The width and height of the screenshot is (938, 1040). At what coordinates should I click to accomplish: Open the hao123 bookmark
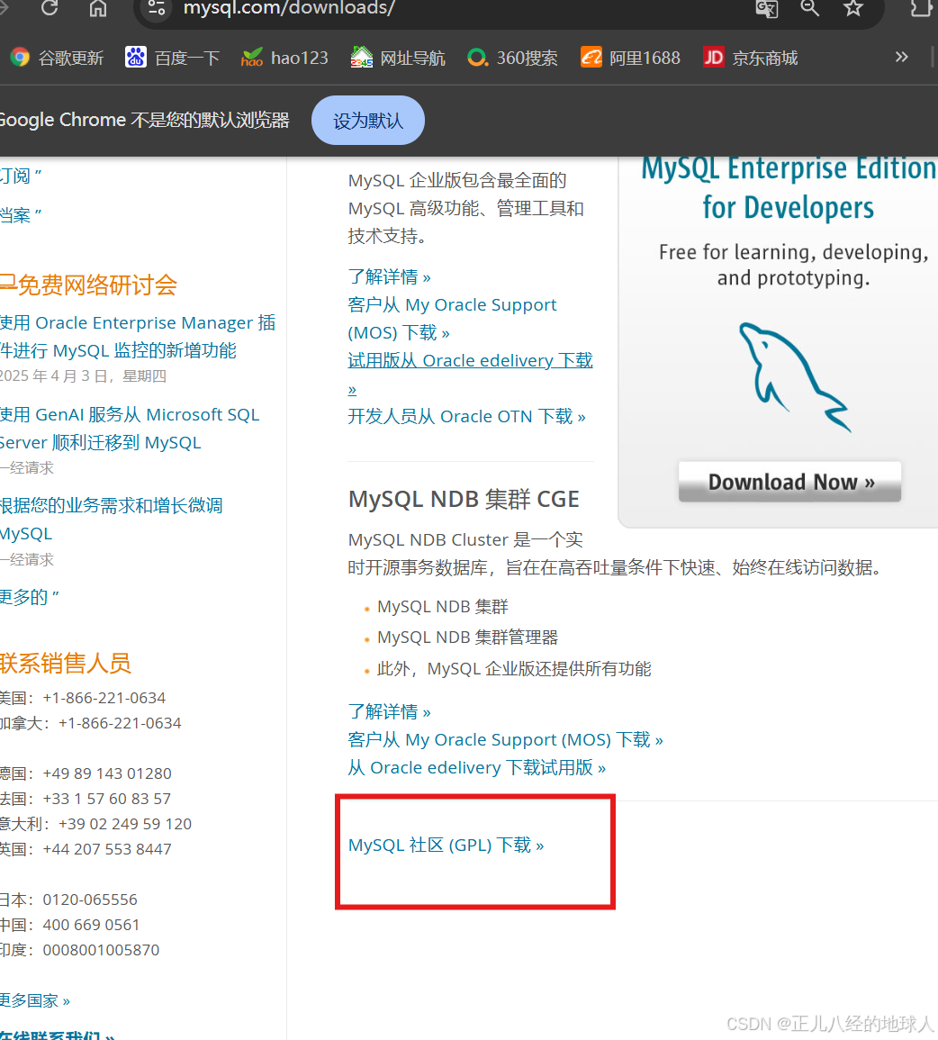[x=284, y=59]
